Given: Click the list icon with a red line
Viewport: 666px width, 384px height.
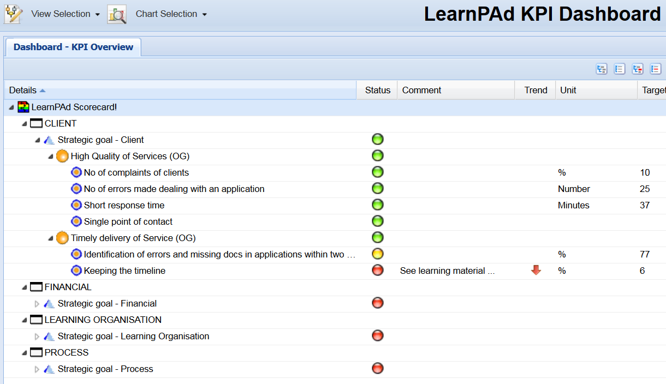Looking at the screenshot, I should tap(656, 69).
